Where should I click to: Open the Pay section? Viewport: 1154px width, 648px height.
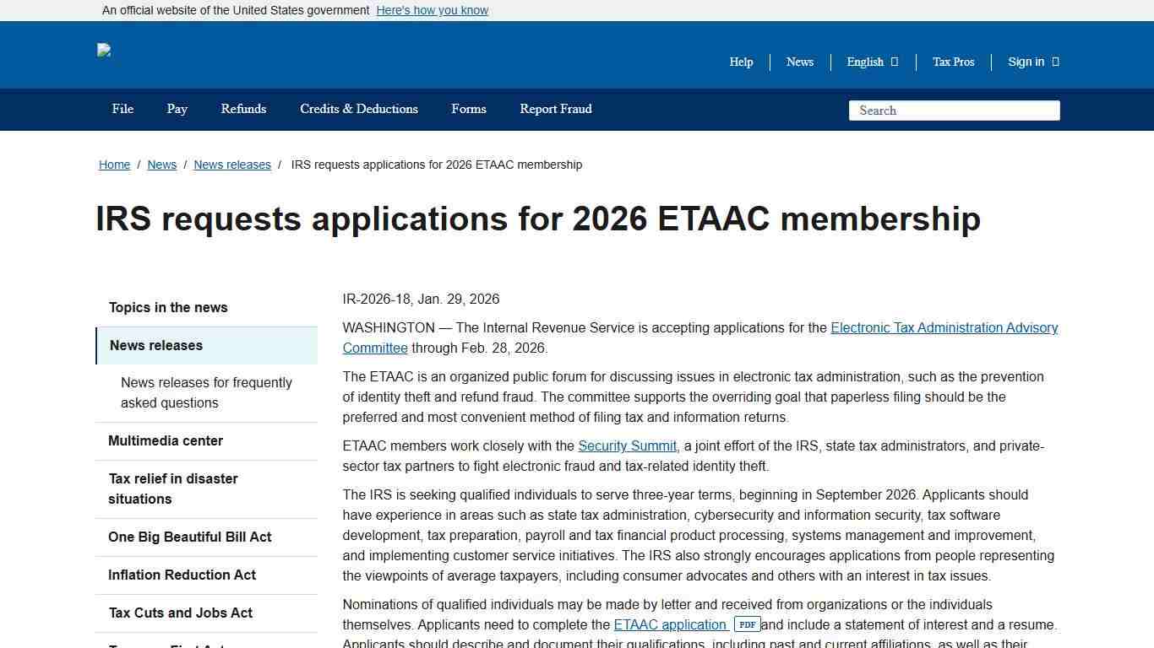[177, 109]
